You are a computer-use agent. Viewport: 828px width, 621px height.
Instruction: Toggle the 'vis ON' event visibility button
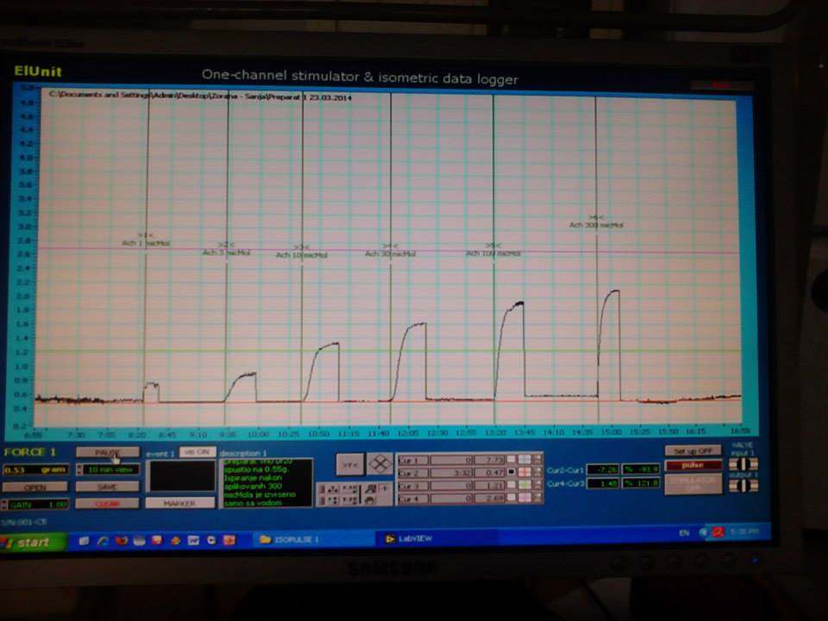[x=198, y=452]
